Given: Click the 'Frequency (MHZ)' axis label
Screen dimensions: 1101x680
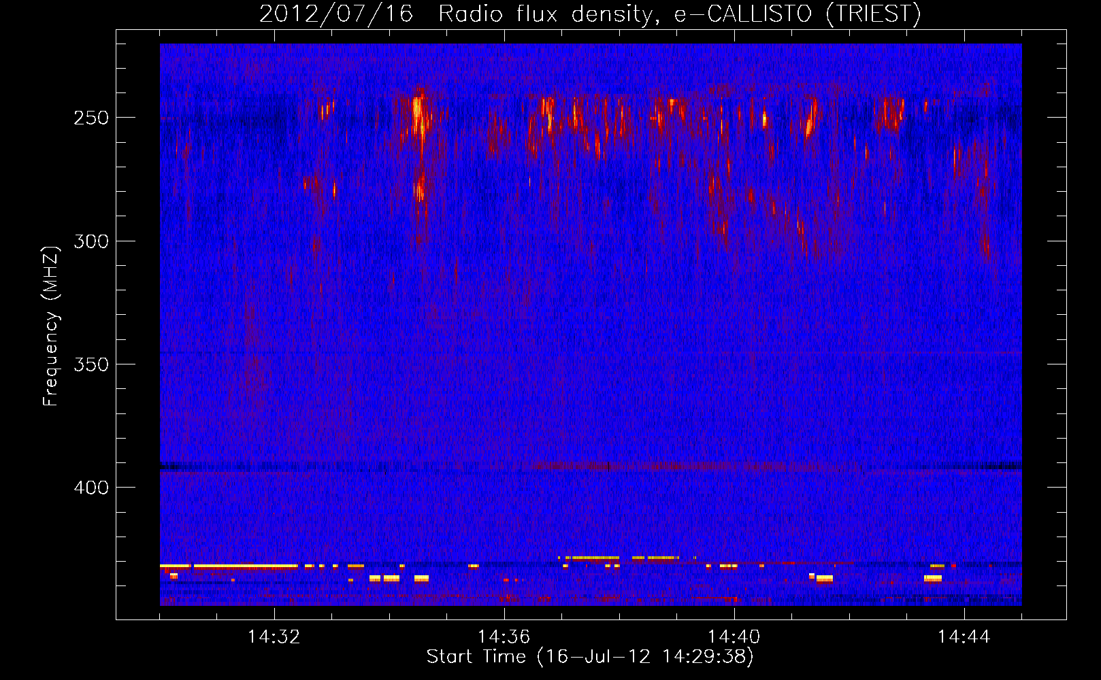Looking at the screenshot, I should 51,326.
